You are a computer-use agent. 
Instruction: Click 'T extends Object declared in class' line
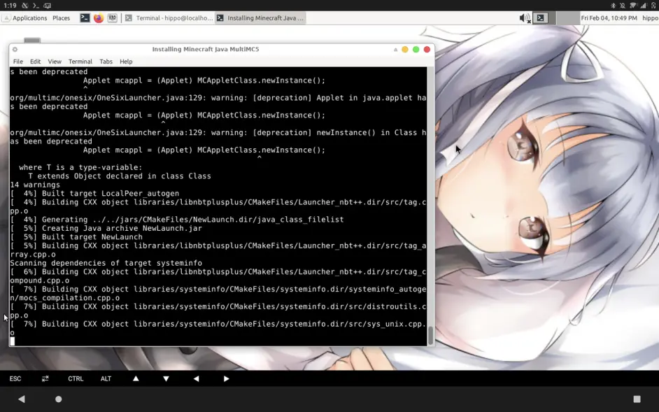pyautogui.click(x=120, y=176)
